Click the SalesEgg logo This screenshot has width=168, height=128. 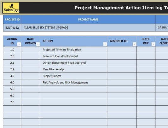coord(11,8)
